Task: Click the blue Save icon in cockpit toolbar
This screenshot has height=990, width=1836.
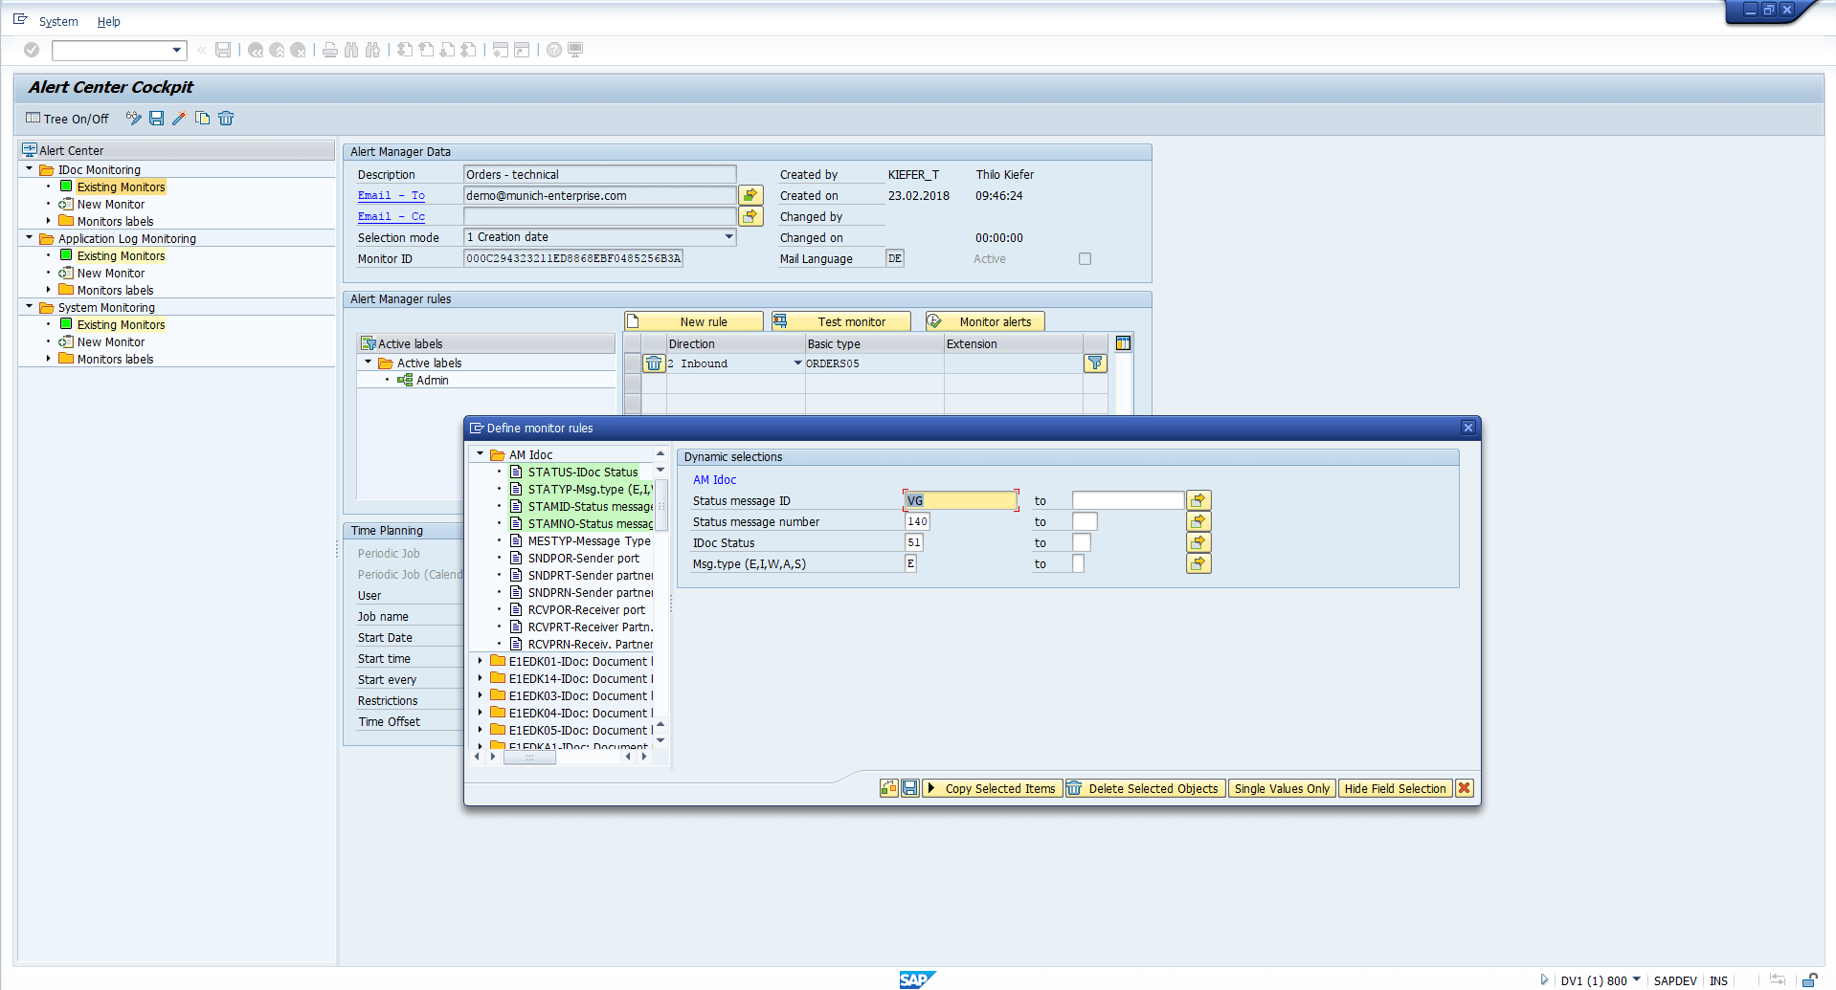Action: [156, 119]
